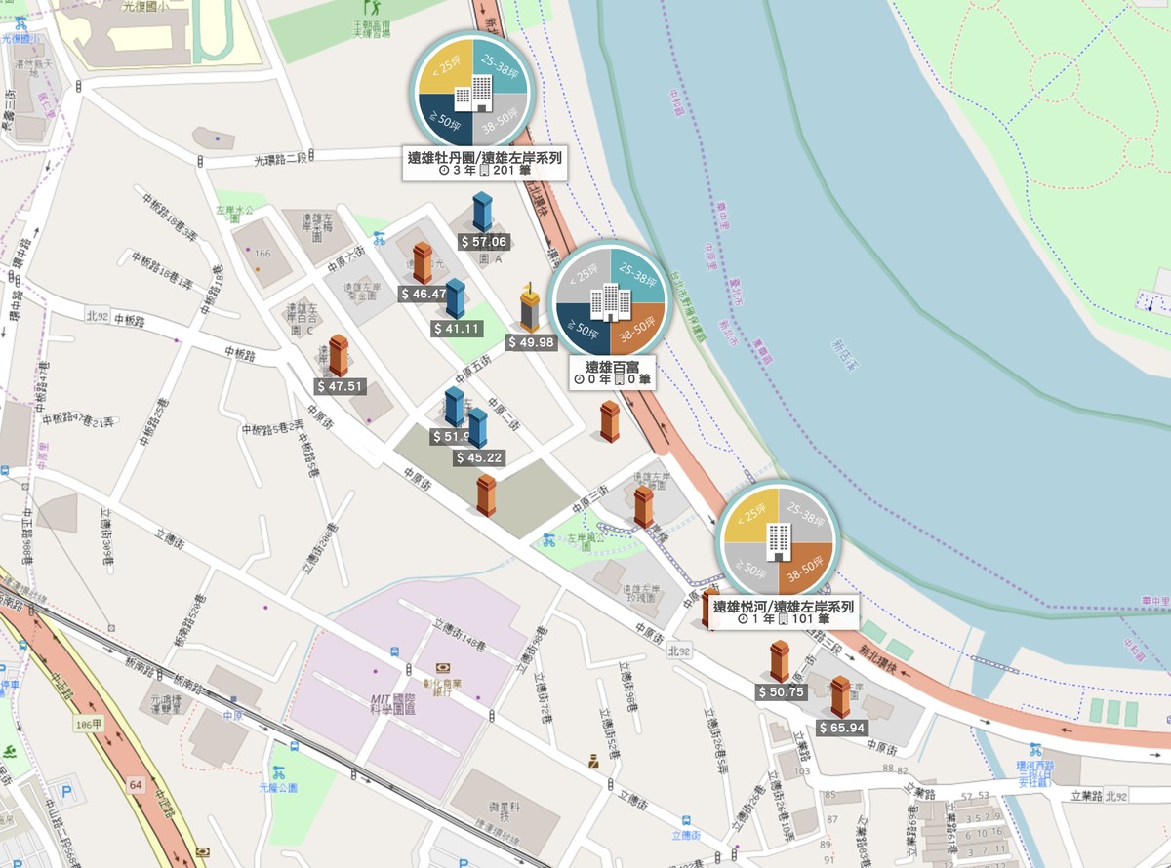The height and width of the screenshot is (868, 1171).
Task: Click the center building icon of 遠雄百富 circle
Action: 610,300
